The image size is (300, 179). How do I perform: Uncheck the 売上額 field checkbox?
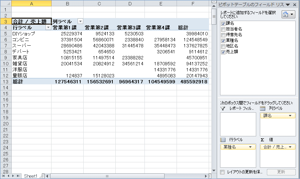click(223, 52)
